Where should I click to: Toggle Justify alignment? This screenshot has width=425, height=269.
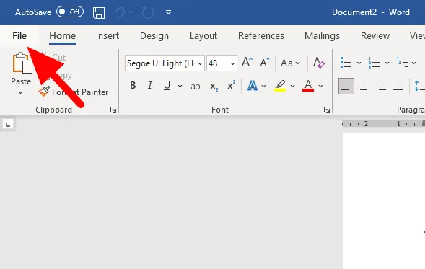pyautogui.click(x=398, y=86)
